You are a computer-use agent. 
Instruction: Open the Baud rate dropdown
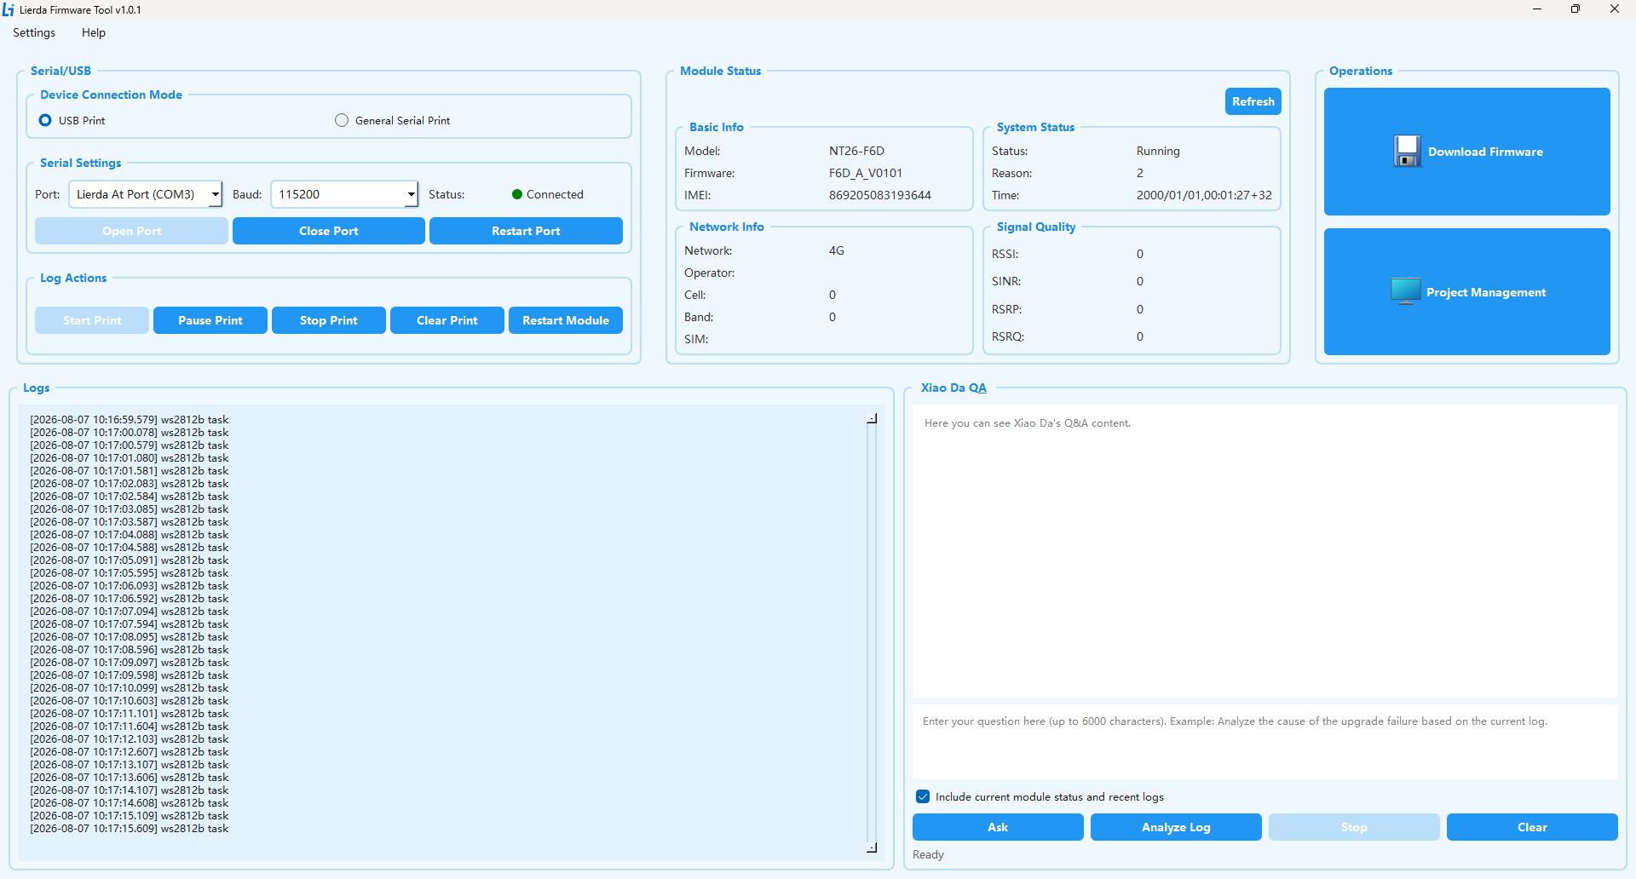(412, 194)
